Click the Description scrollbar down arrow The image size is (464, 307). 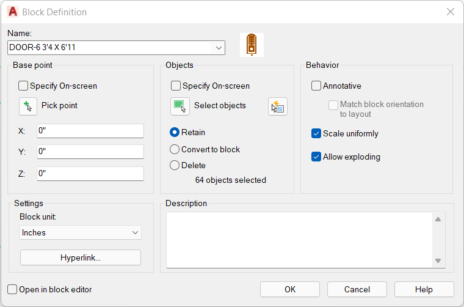coord(438,261)
